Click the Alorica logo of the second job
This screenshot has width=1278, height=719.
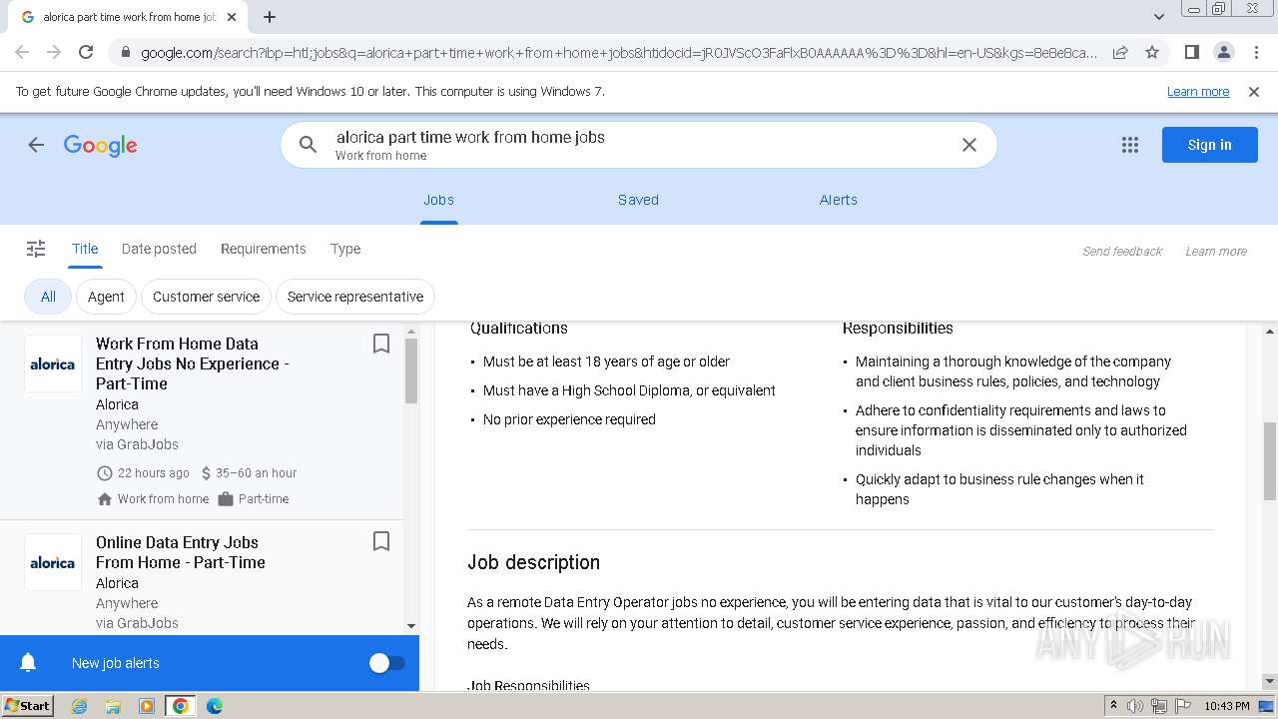click(53, 562)
